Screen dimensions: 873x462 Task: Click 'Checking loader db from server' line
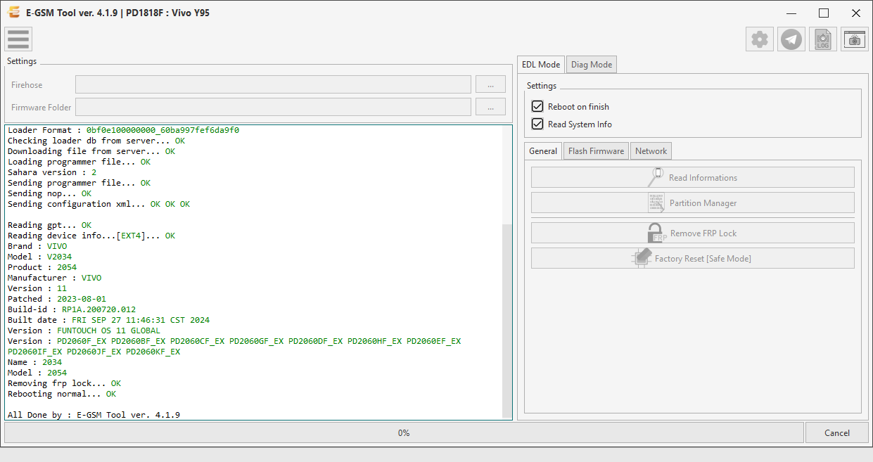click(x=96, y=141)
